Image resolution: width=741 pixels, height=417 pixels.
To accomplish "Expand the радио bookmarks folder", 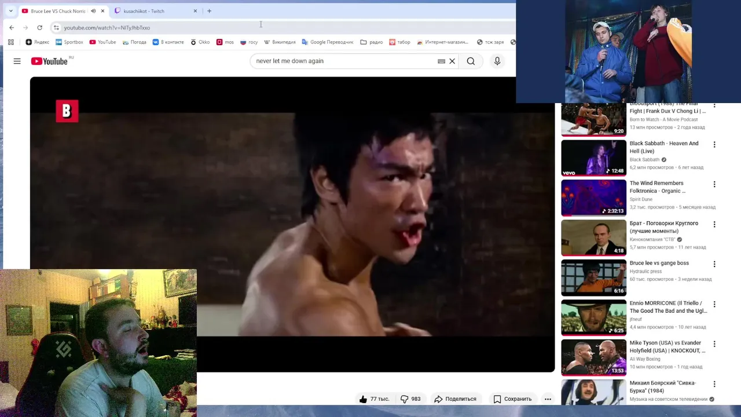I will click(372, 42).
